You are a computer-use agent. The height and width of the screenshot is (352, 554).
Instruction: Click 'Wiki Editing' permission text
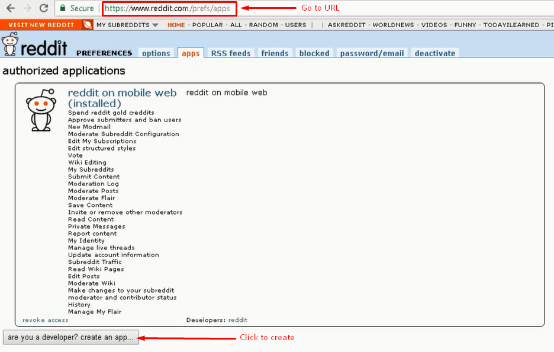87,162
